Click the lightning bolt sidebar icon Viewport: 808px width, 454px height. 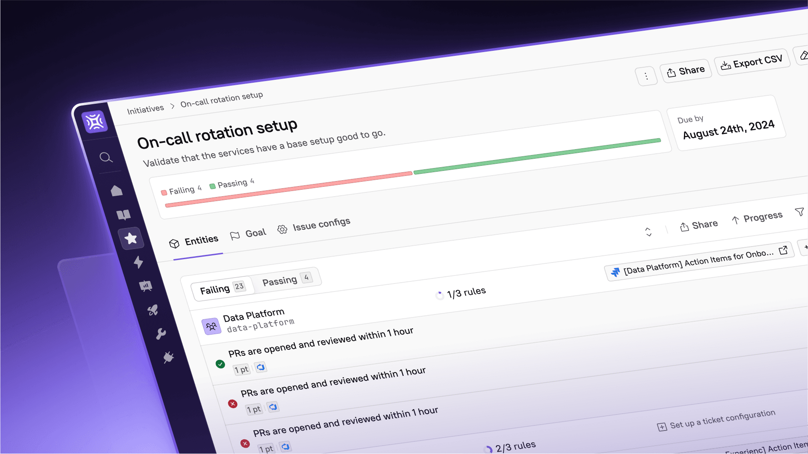(x=138, y=262)
